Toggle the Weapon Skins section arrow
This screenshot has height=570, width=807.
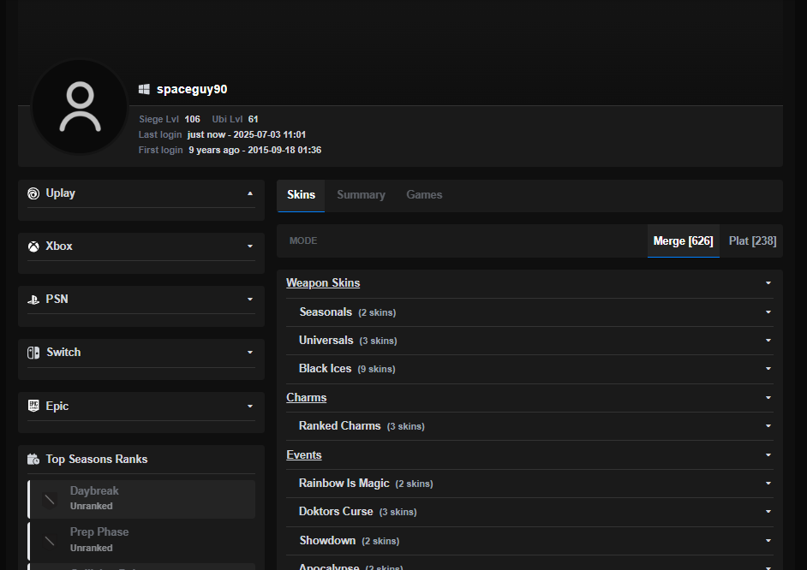point(768,283)
